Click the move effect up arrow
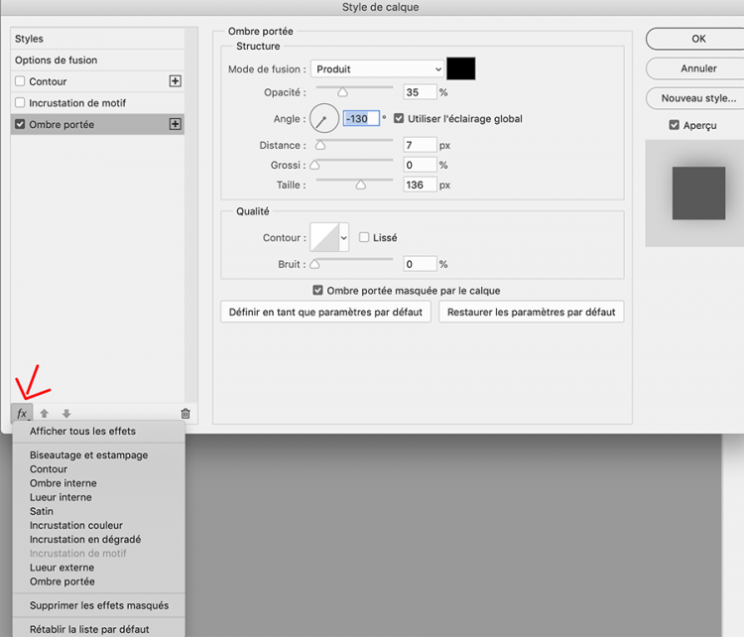The width and height of the screenshot is (744, 637). click(45, 413)
